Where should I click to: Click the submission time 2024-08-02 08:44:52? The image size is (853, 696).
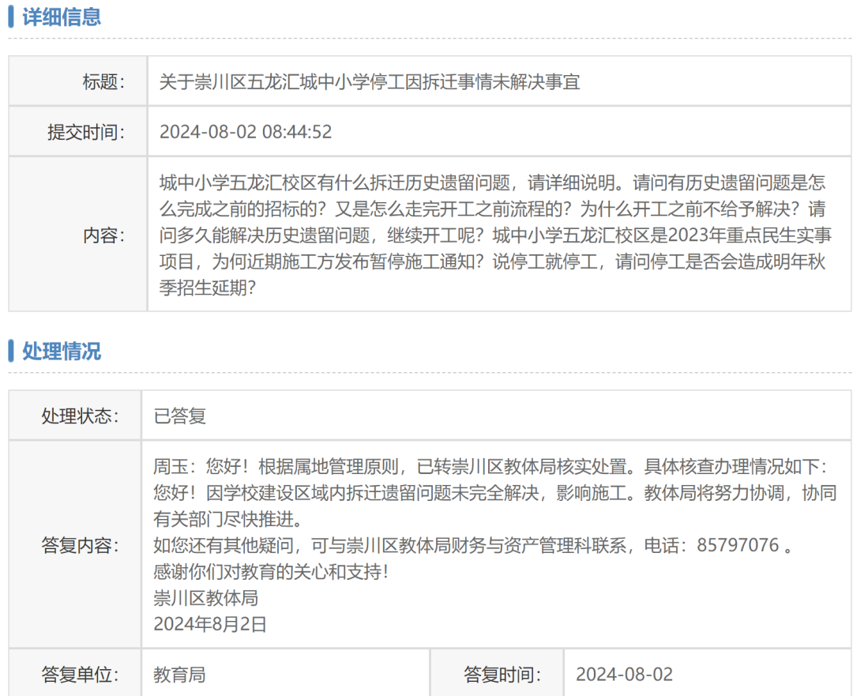246,132
